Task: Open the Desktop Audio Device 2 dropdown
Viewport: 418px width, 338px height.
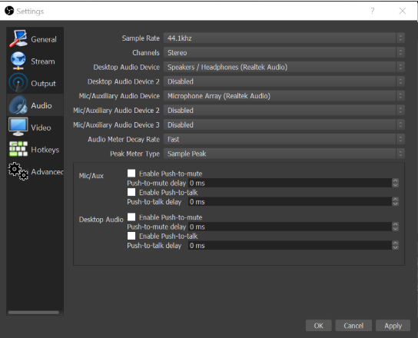Action: (284, 81)
